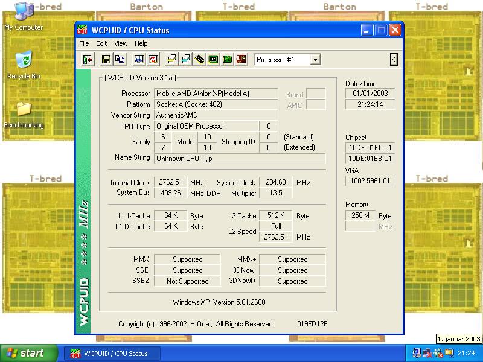Click the Name String 'Unknown CPU Typ' field
The image size is (483, 362).
240,159
